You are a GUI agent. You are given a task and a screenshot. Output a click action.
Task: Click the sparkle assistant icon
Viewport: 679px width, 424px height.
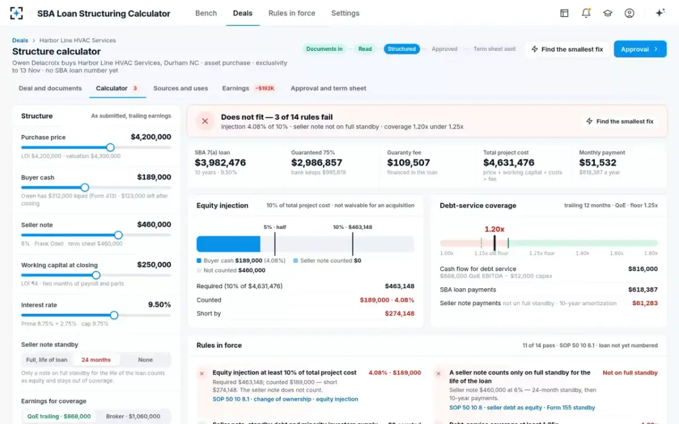point(660,13)
